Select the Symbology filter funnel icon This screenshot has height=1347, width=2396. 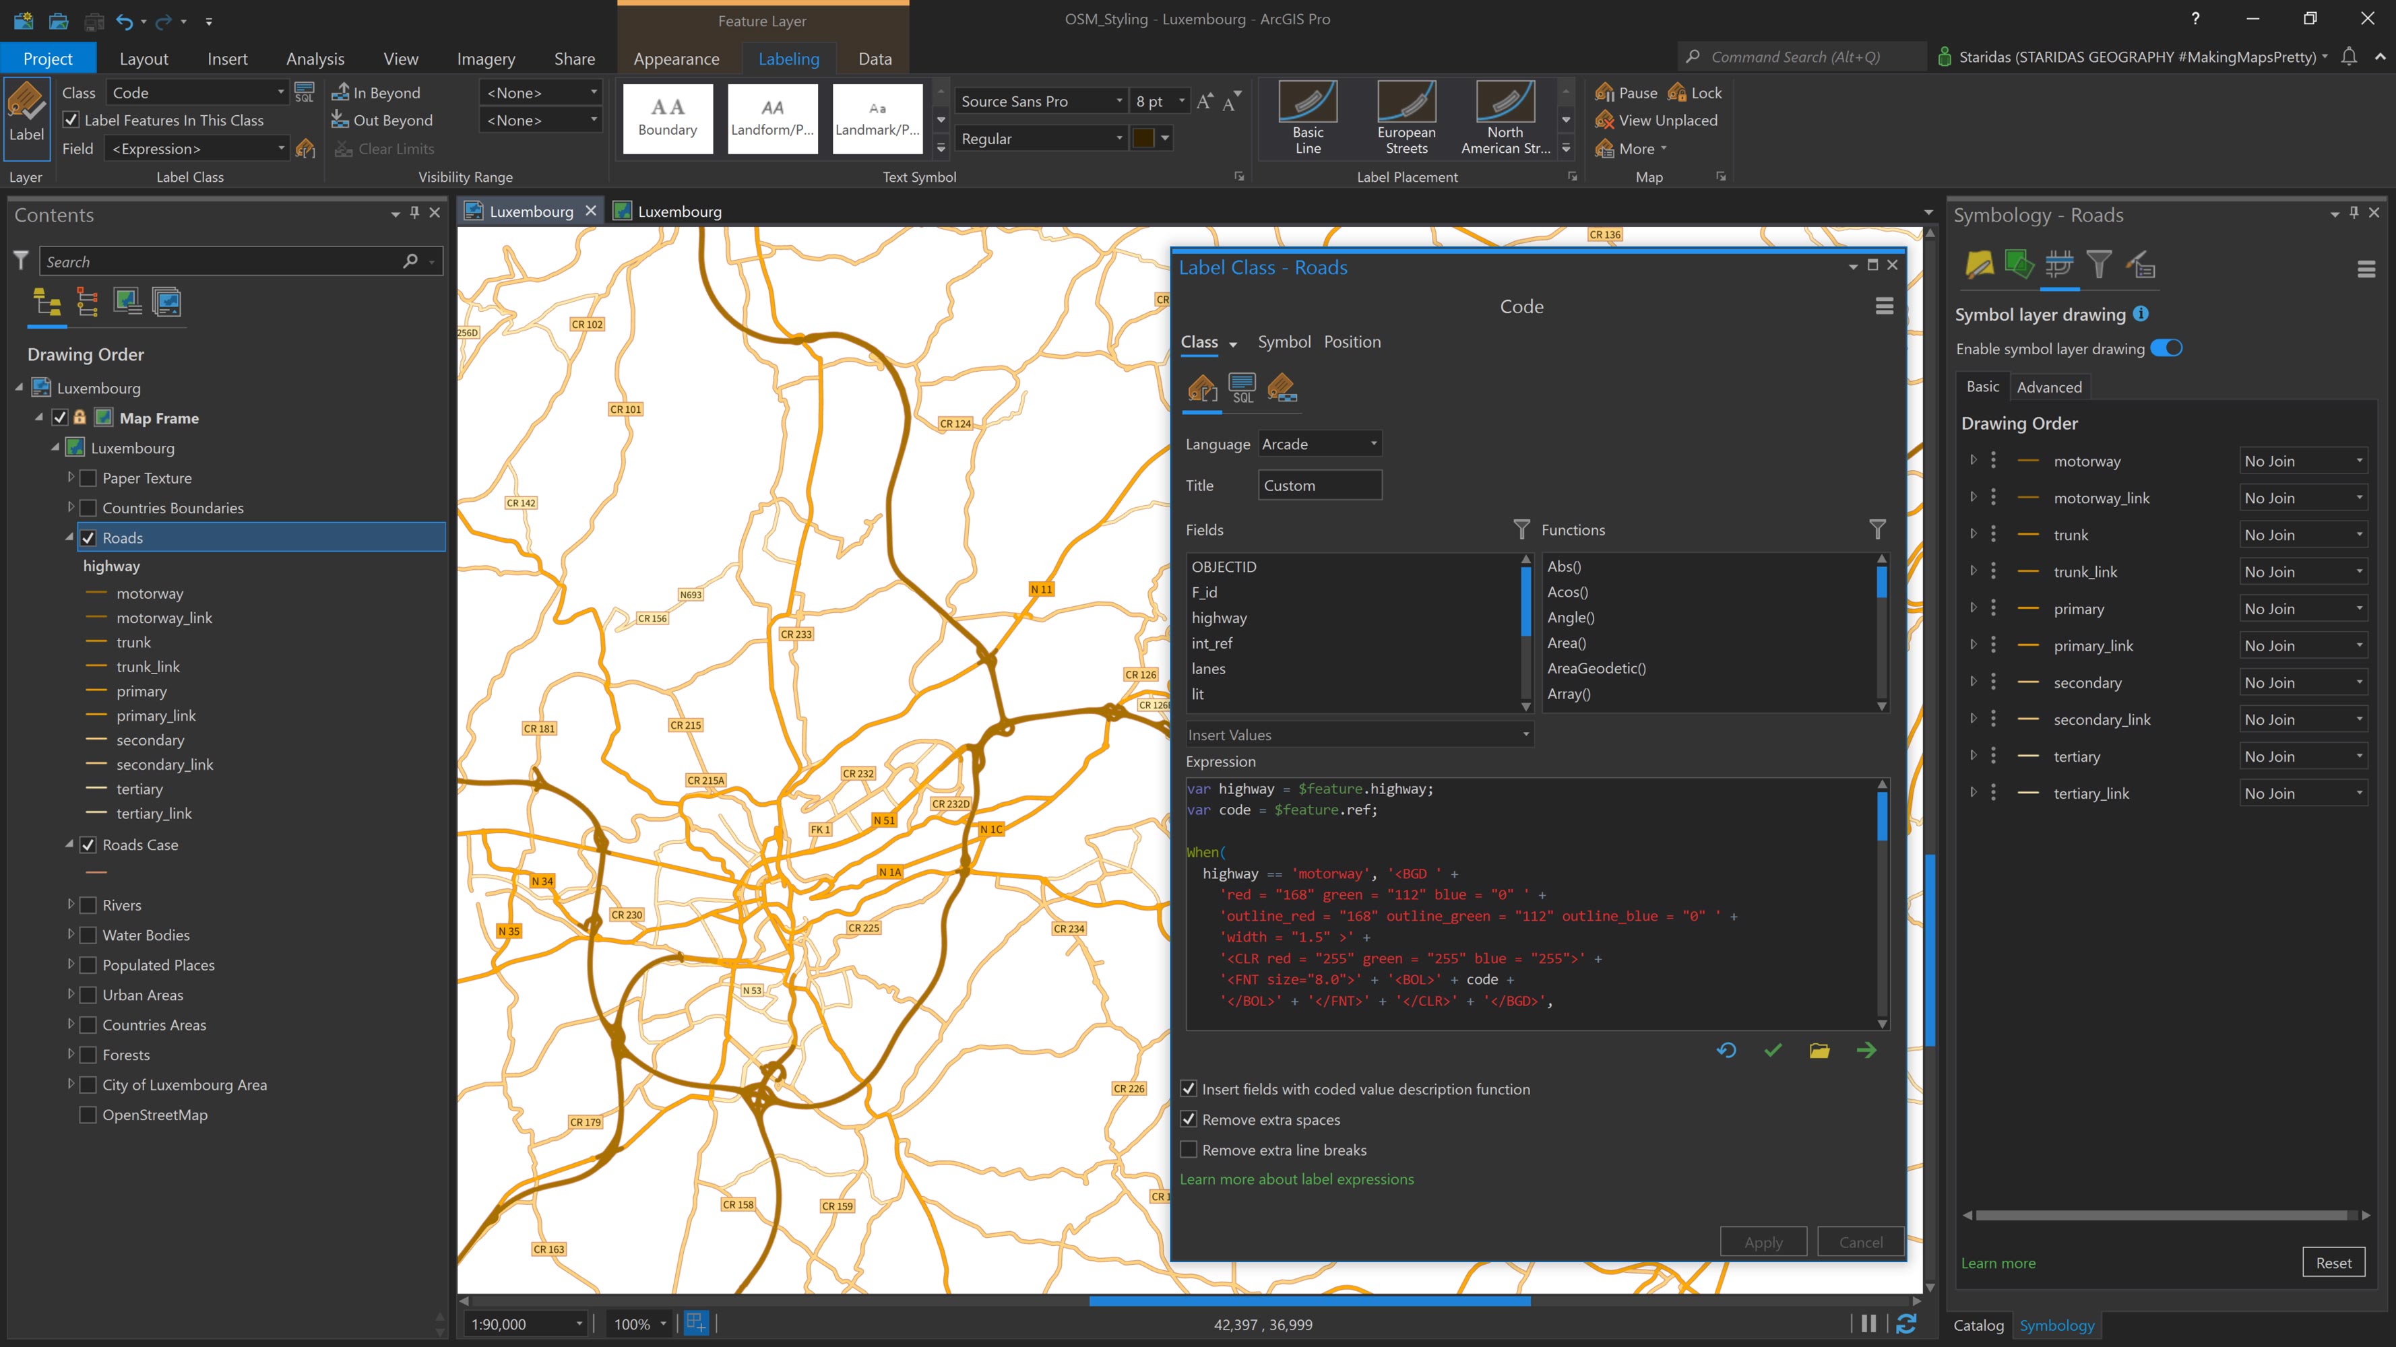coord(2100,265)
